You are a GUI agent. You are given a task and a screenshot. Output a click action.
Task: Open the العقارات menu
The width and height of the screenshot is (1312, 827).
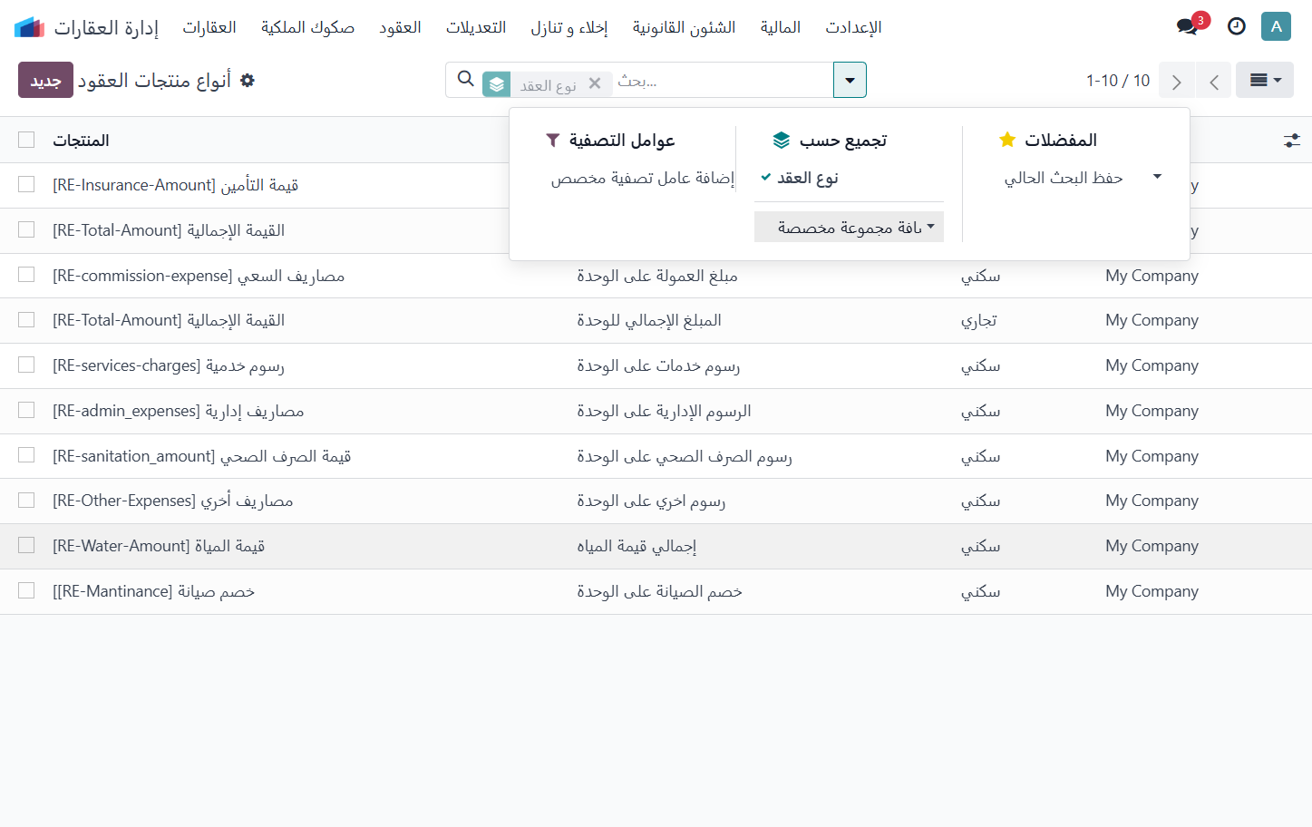[209, 27]
